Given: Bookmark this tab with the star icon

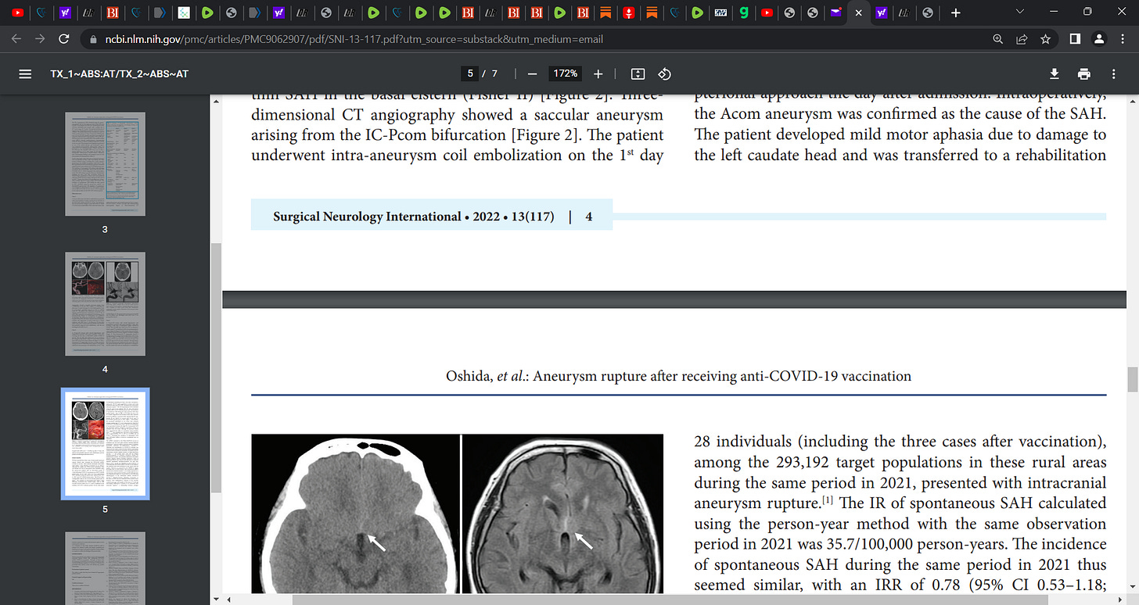Looking at the screenshot, I should [x=1044, y=39].
